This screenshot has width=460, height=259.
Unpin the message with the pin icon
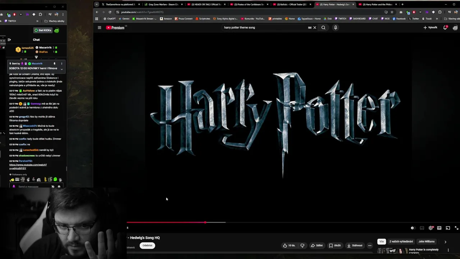(54, 64)
